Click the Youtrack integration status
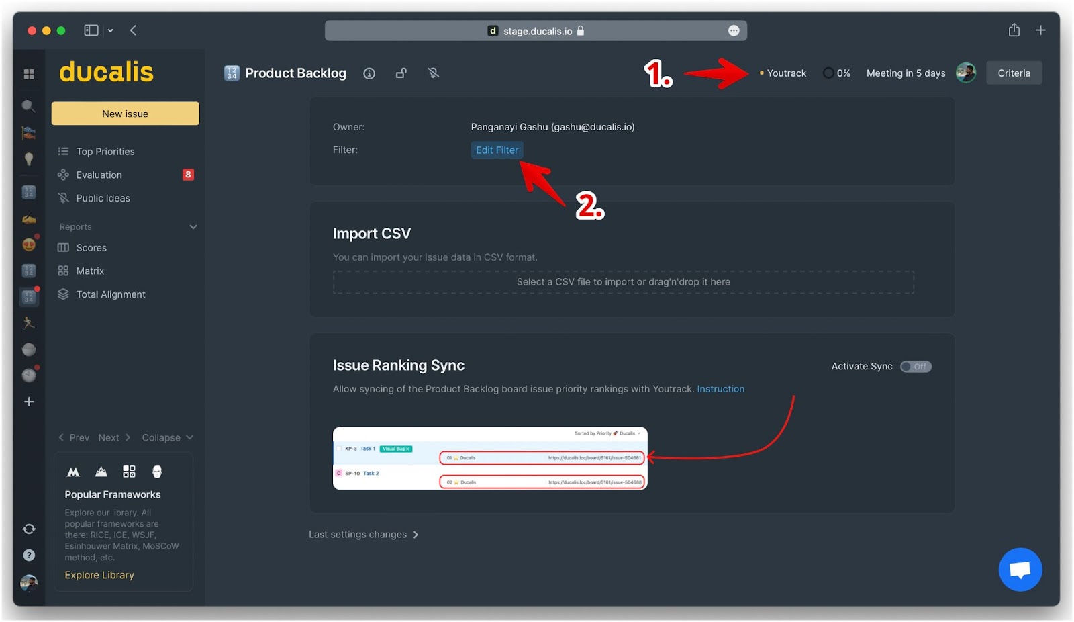 pos(783,73)
